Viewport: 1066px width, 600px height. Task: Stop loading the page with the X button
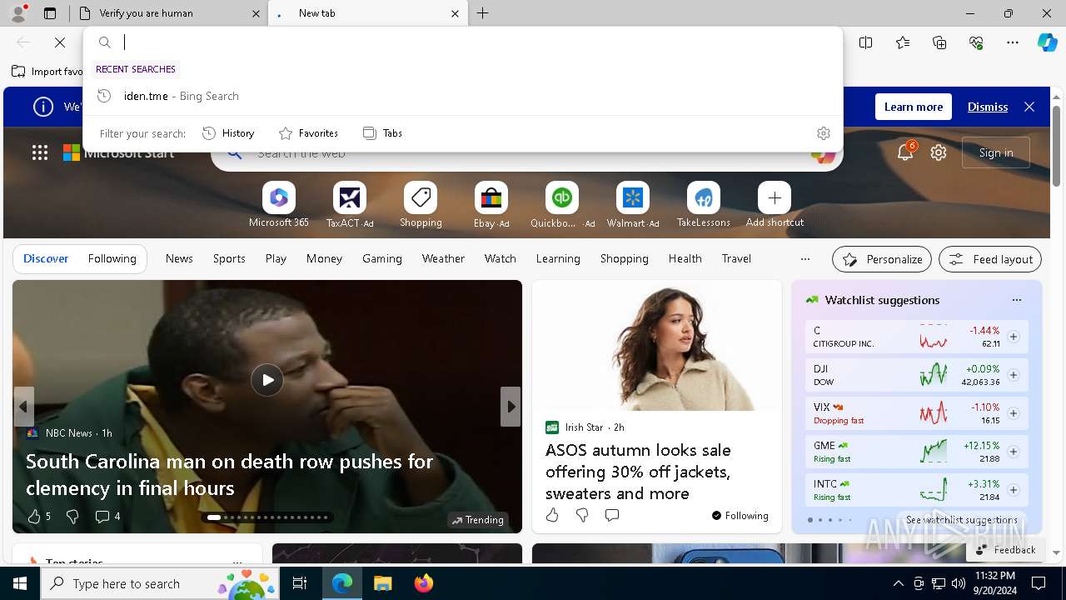click(60, 42)
